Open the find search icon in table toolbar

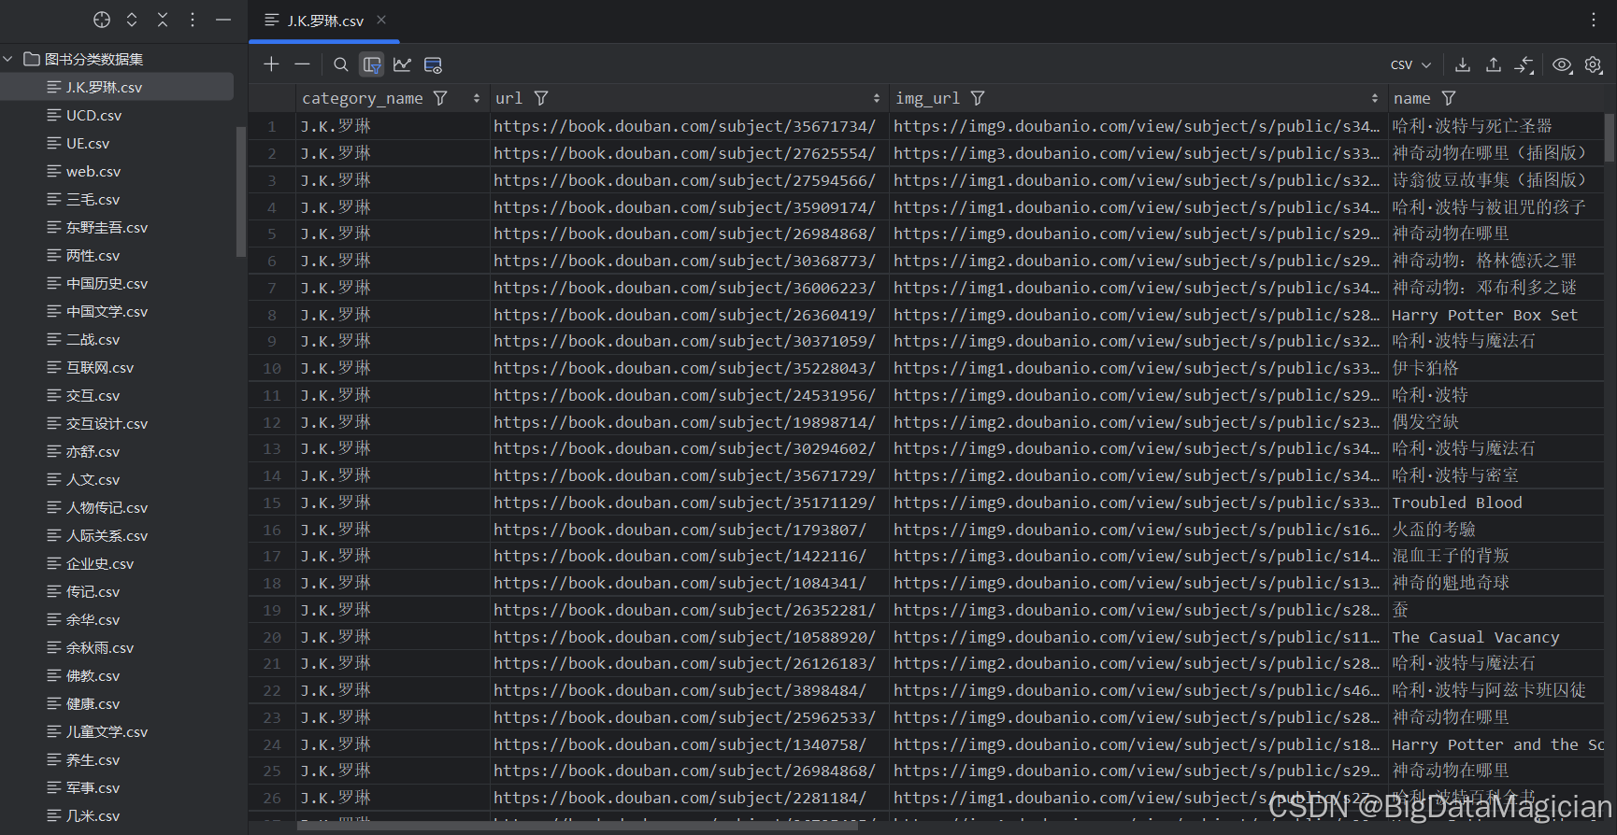tap(341, 64)
